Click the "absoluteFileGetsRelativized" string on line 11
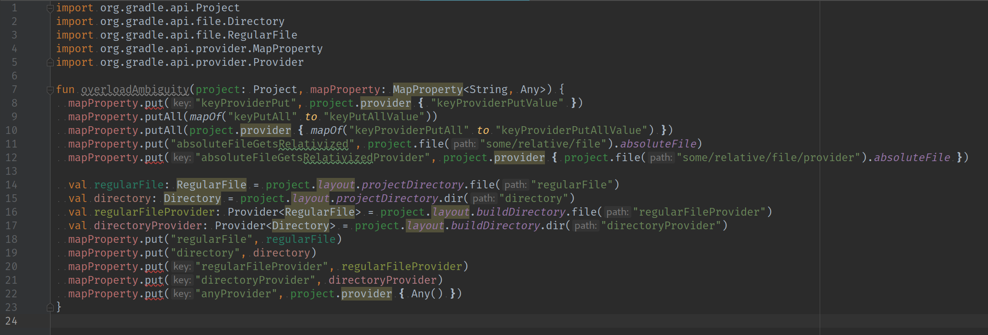 point(262,144)
